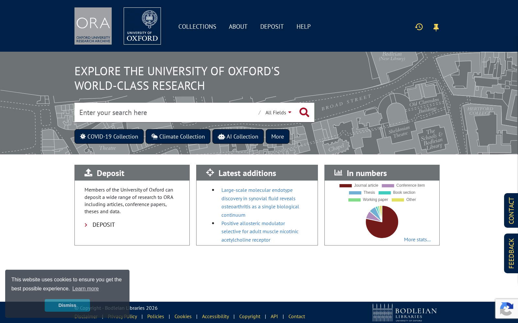Open the DEPOSIT menu in top navigation
The width and height of the screenshot is (518, 323).
pyautogui.click(x=272, y=26)
